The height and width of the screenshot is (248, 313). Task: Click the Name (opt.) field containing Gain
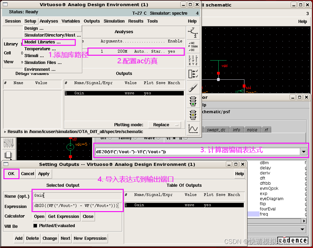(77, 196)
